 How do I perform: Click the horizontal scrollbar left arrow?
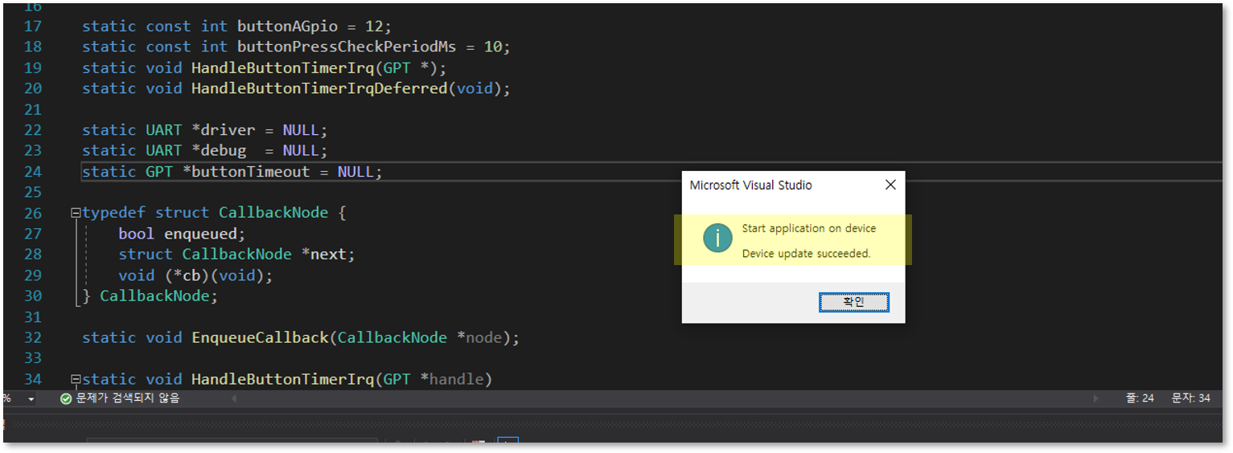(x=235, y=398)
